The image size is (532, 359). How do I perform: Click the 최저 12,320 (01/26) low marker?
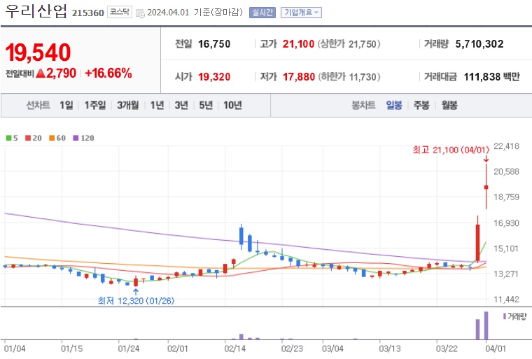coord(136,301)
